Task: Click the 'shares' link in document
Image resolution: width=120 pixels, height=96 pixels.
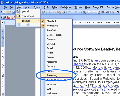Action: pyautogui.click(x=78, y=64)
